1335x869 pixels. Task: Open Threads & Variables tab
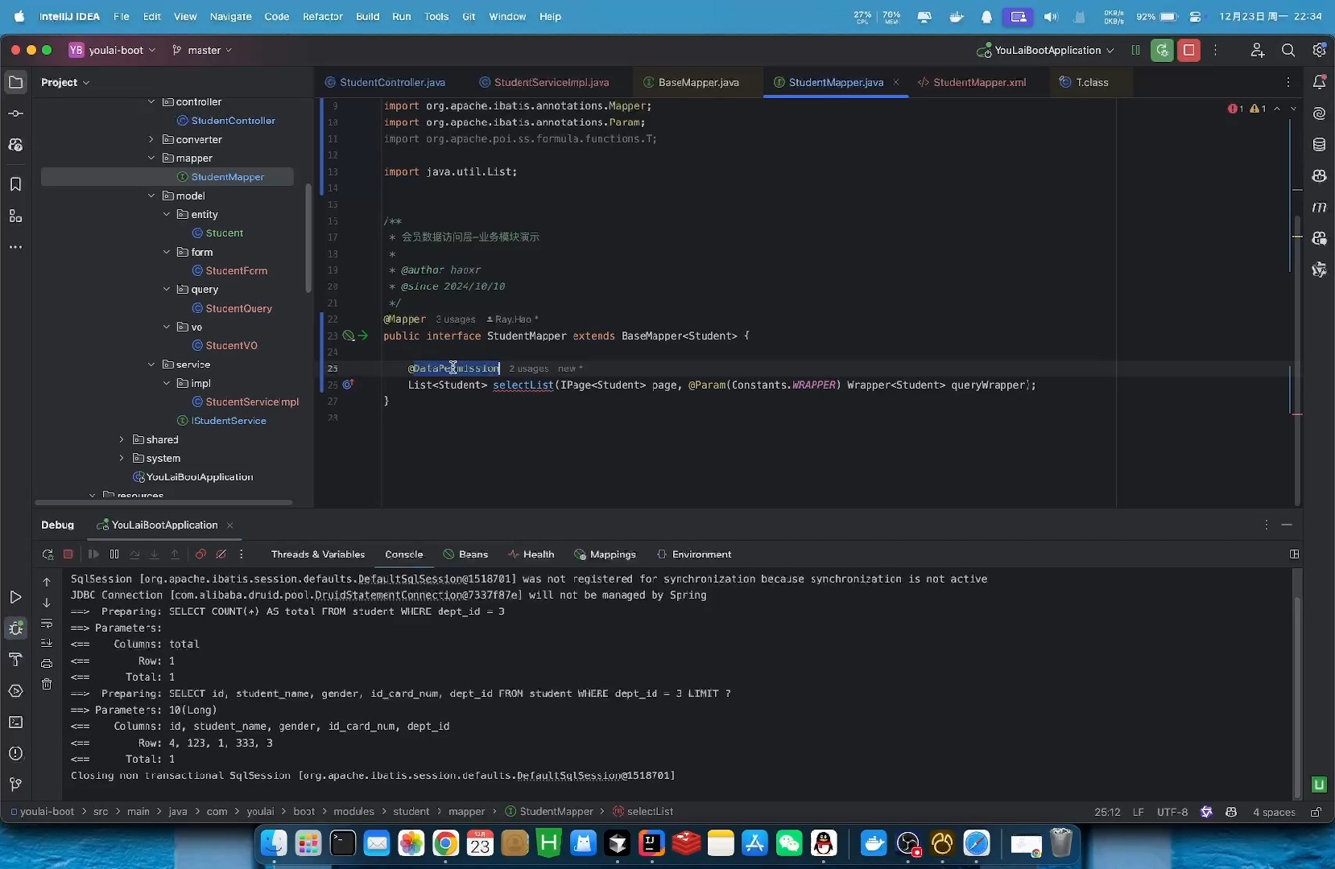[318, 554]
